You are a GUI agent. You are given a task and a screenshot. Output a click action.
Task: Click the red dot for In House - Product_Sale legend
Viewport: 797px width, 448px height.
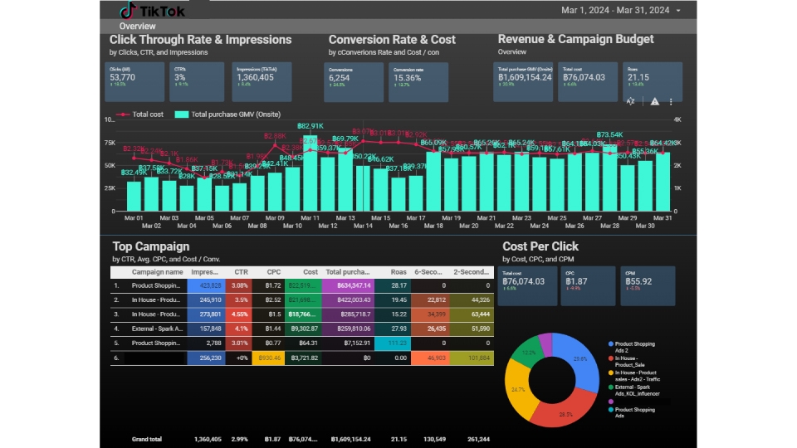[610, 358]
